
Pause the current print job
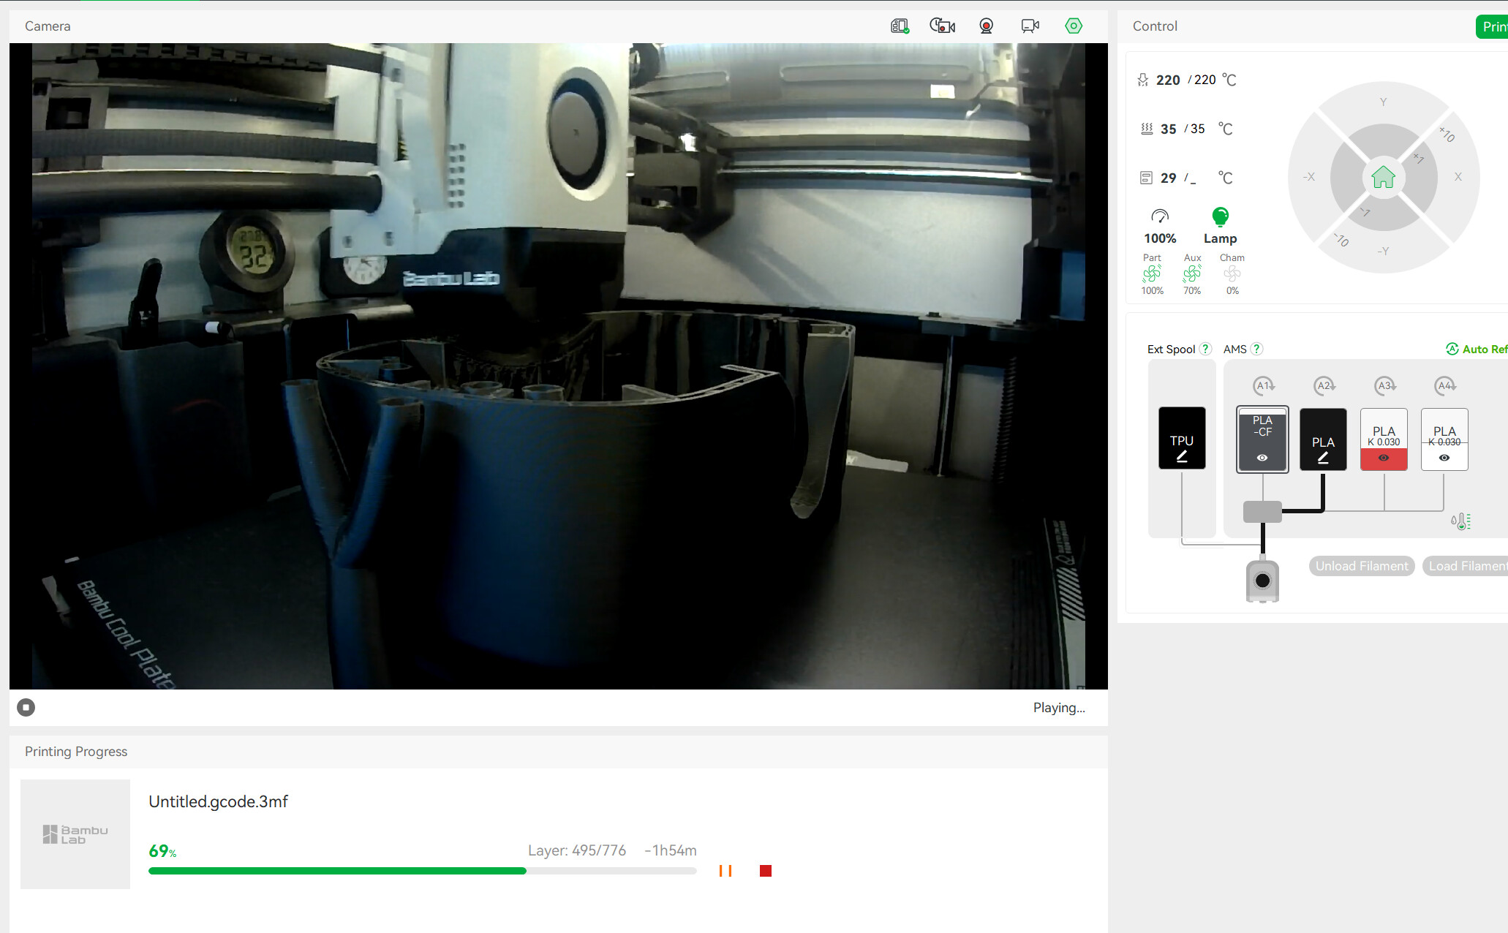click(725, 871)
